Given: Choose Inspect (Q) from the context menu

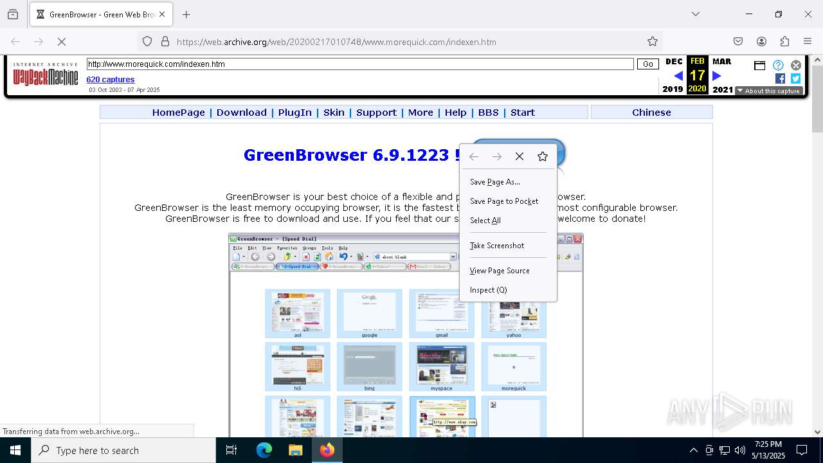Looking at the screenshot, I should [508, 290].
